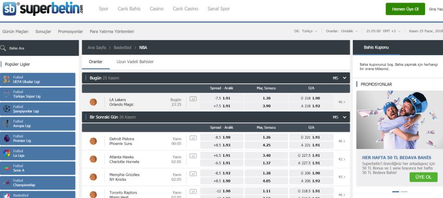Click basketball icon beside Detroit Pistons row
The image size is (443, 198).
[93, 141]
